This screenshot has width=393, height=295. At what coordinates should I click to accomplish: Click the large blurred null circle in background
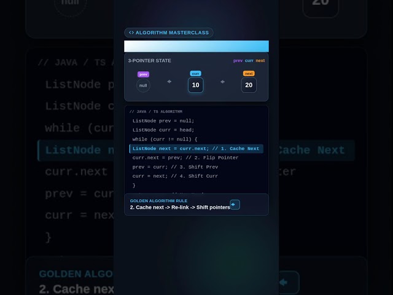pos(71,6)
